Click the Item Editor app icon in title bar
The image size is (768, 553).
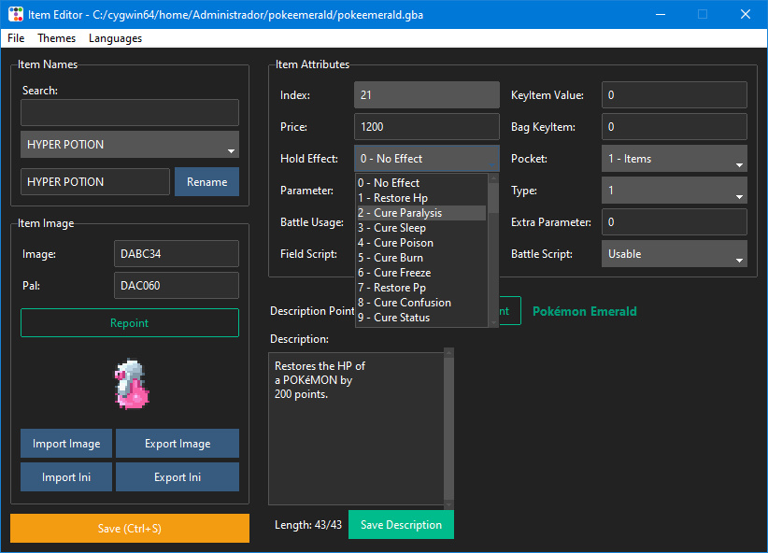pyautogui.click(x=15, y=14)
